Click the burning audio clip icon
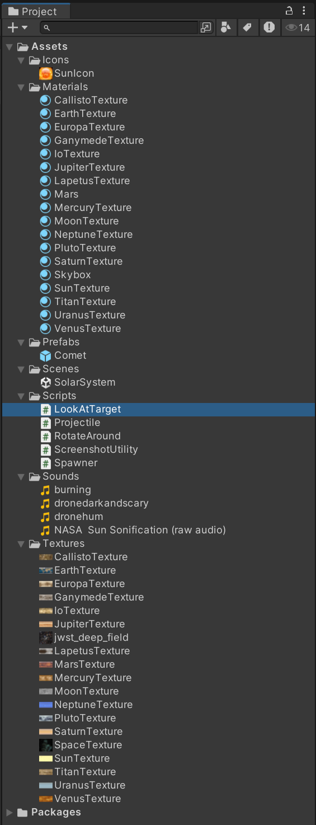The width and height of the screenshot is (316, 825). [46, 490]
